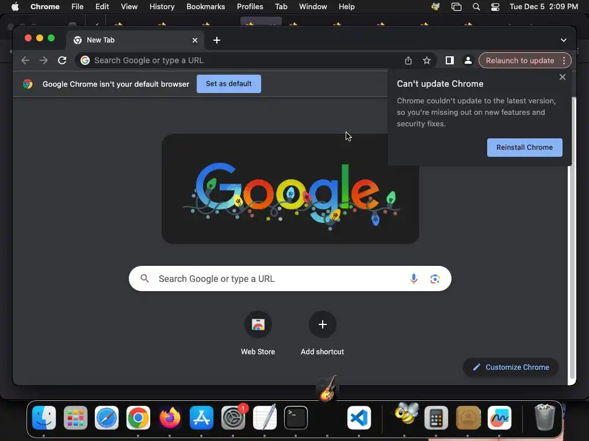
Task: Click Relaunch to update button
Action: 520,60
